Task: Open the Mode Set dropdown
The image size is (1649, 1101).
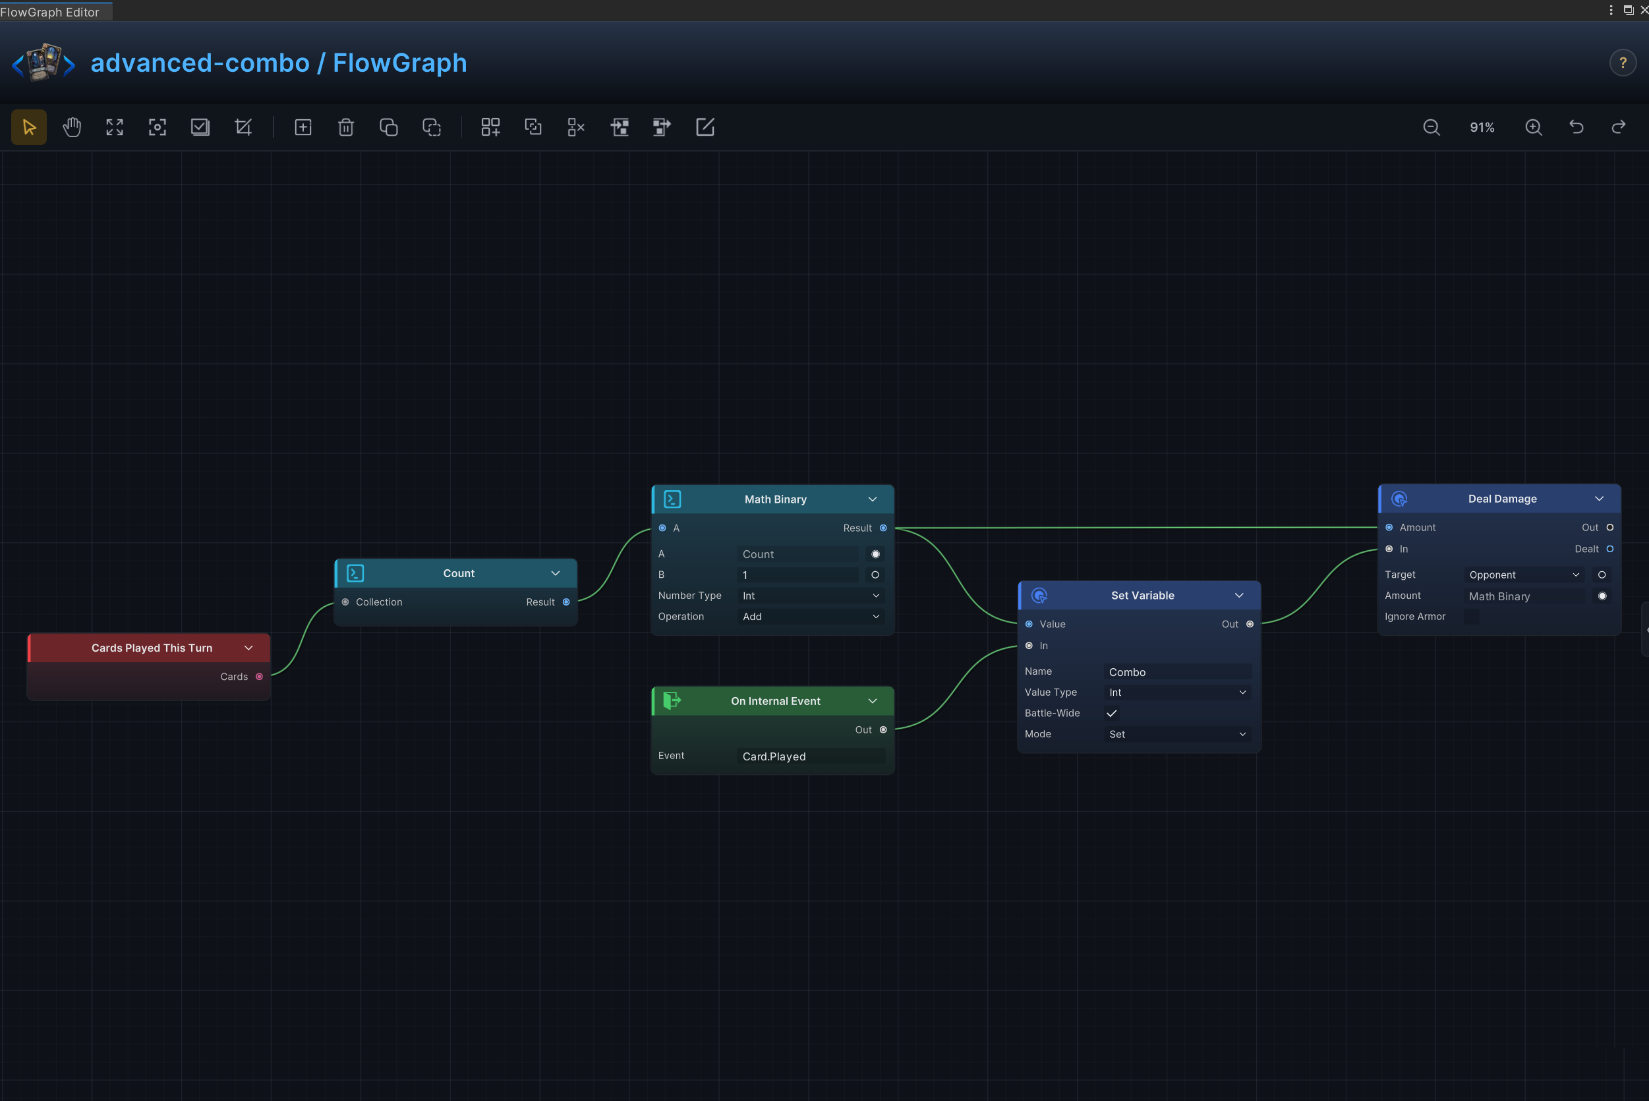Action: tap(1178, 735)
